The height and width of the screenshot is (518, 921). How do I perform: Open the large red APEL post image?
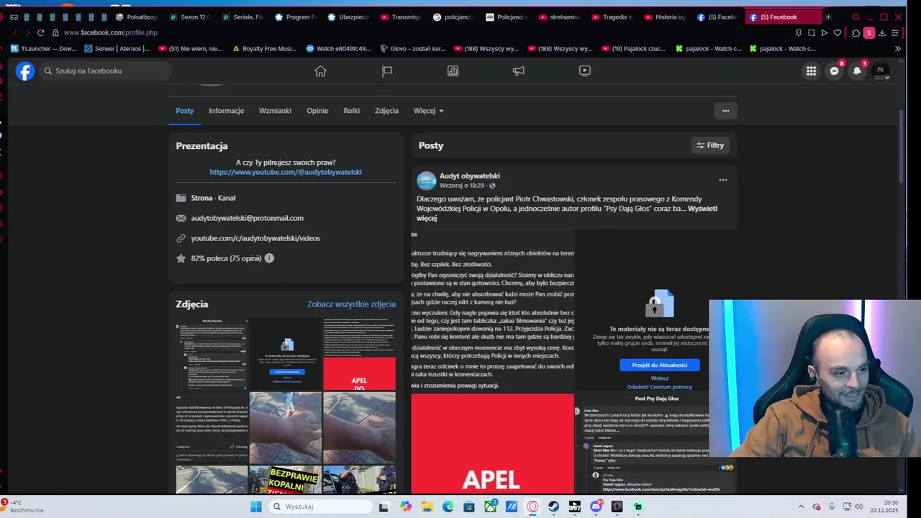493,444
